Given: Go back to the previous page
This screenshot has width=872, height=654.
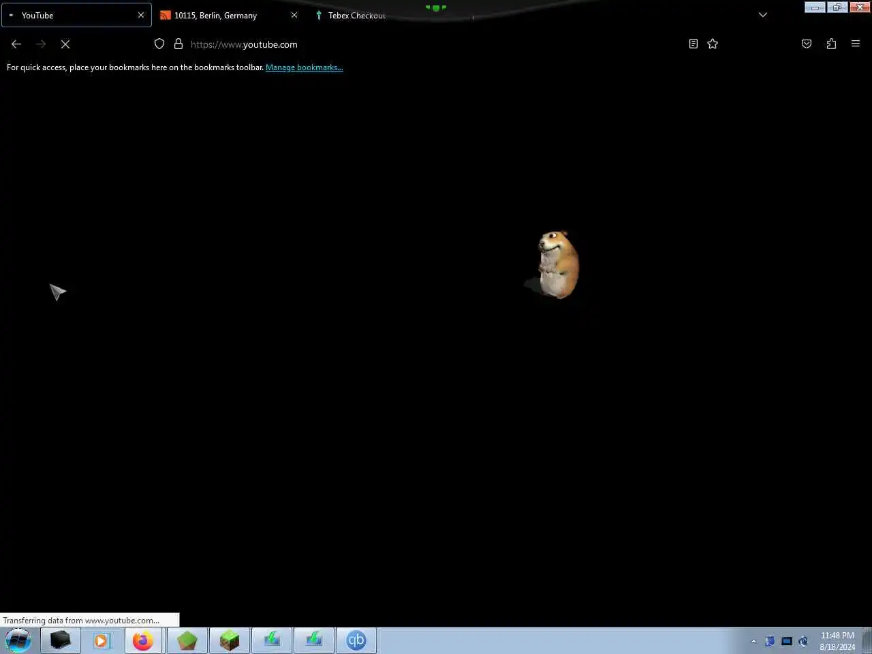Looking at the screenshot, I should tap(16, 44).
